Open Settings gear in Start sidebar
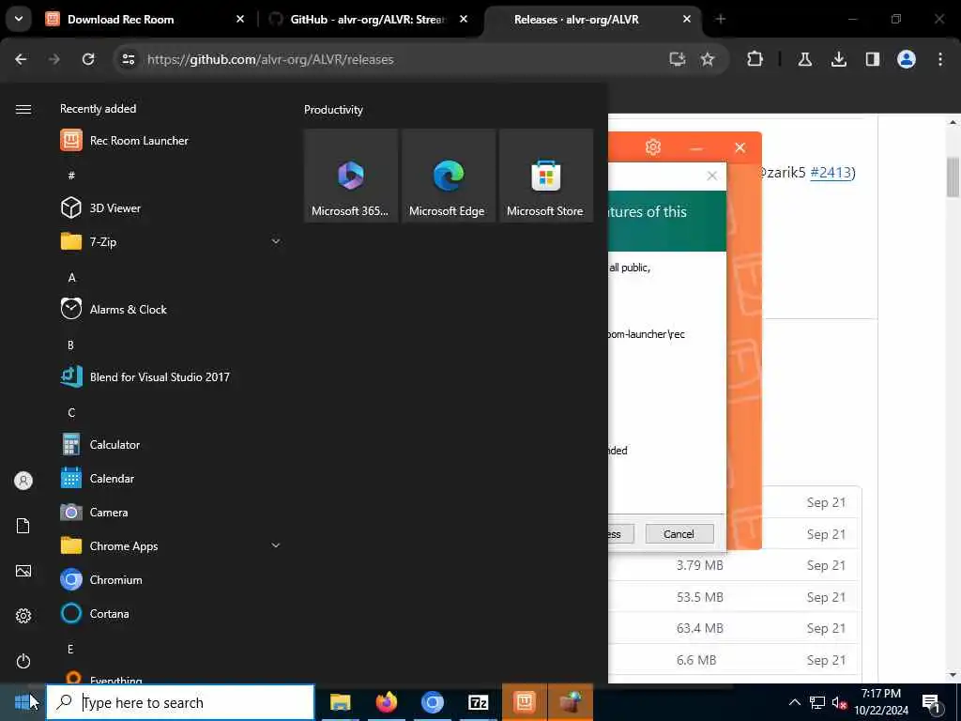 (x=23, y=616)
